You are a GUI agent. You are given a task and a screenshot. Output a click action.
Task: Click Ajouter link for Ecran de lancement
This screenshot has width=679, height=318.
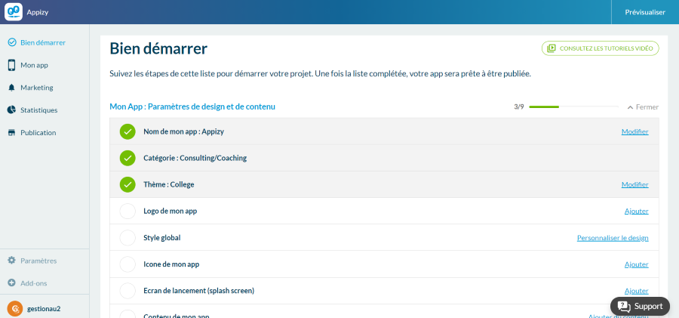click(x=637, y=291)
